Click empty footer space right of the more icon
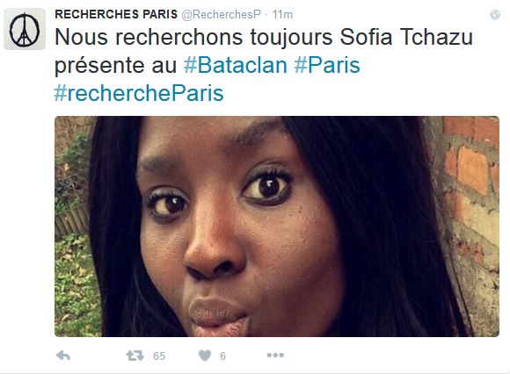This screenshot has width=510, height=374. tap(390, 356)
